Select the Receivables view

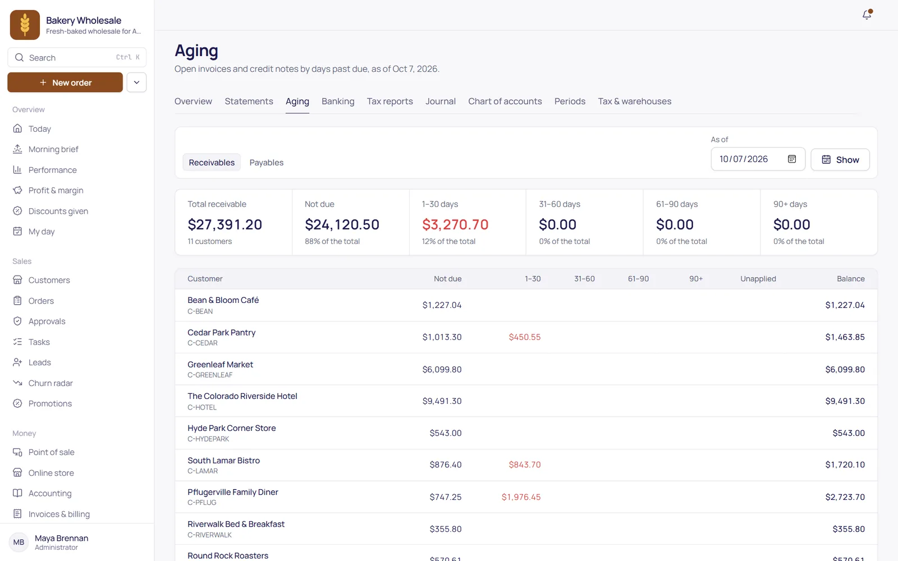[x=212, y=162]
